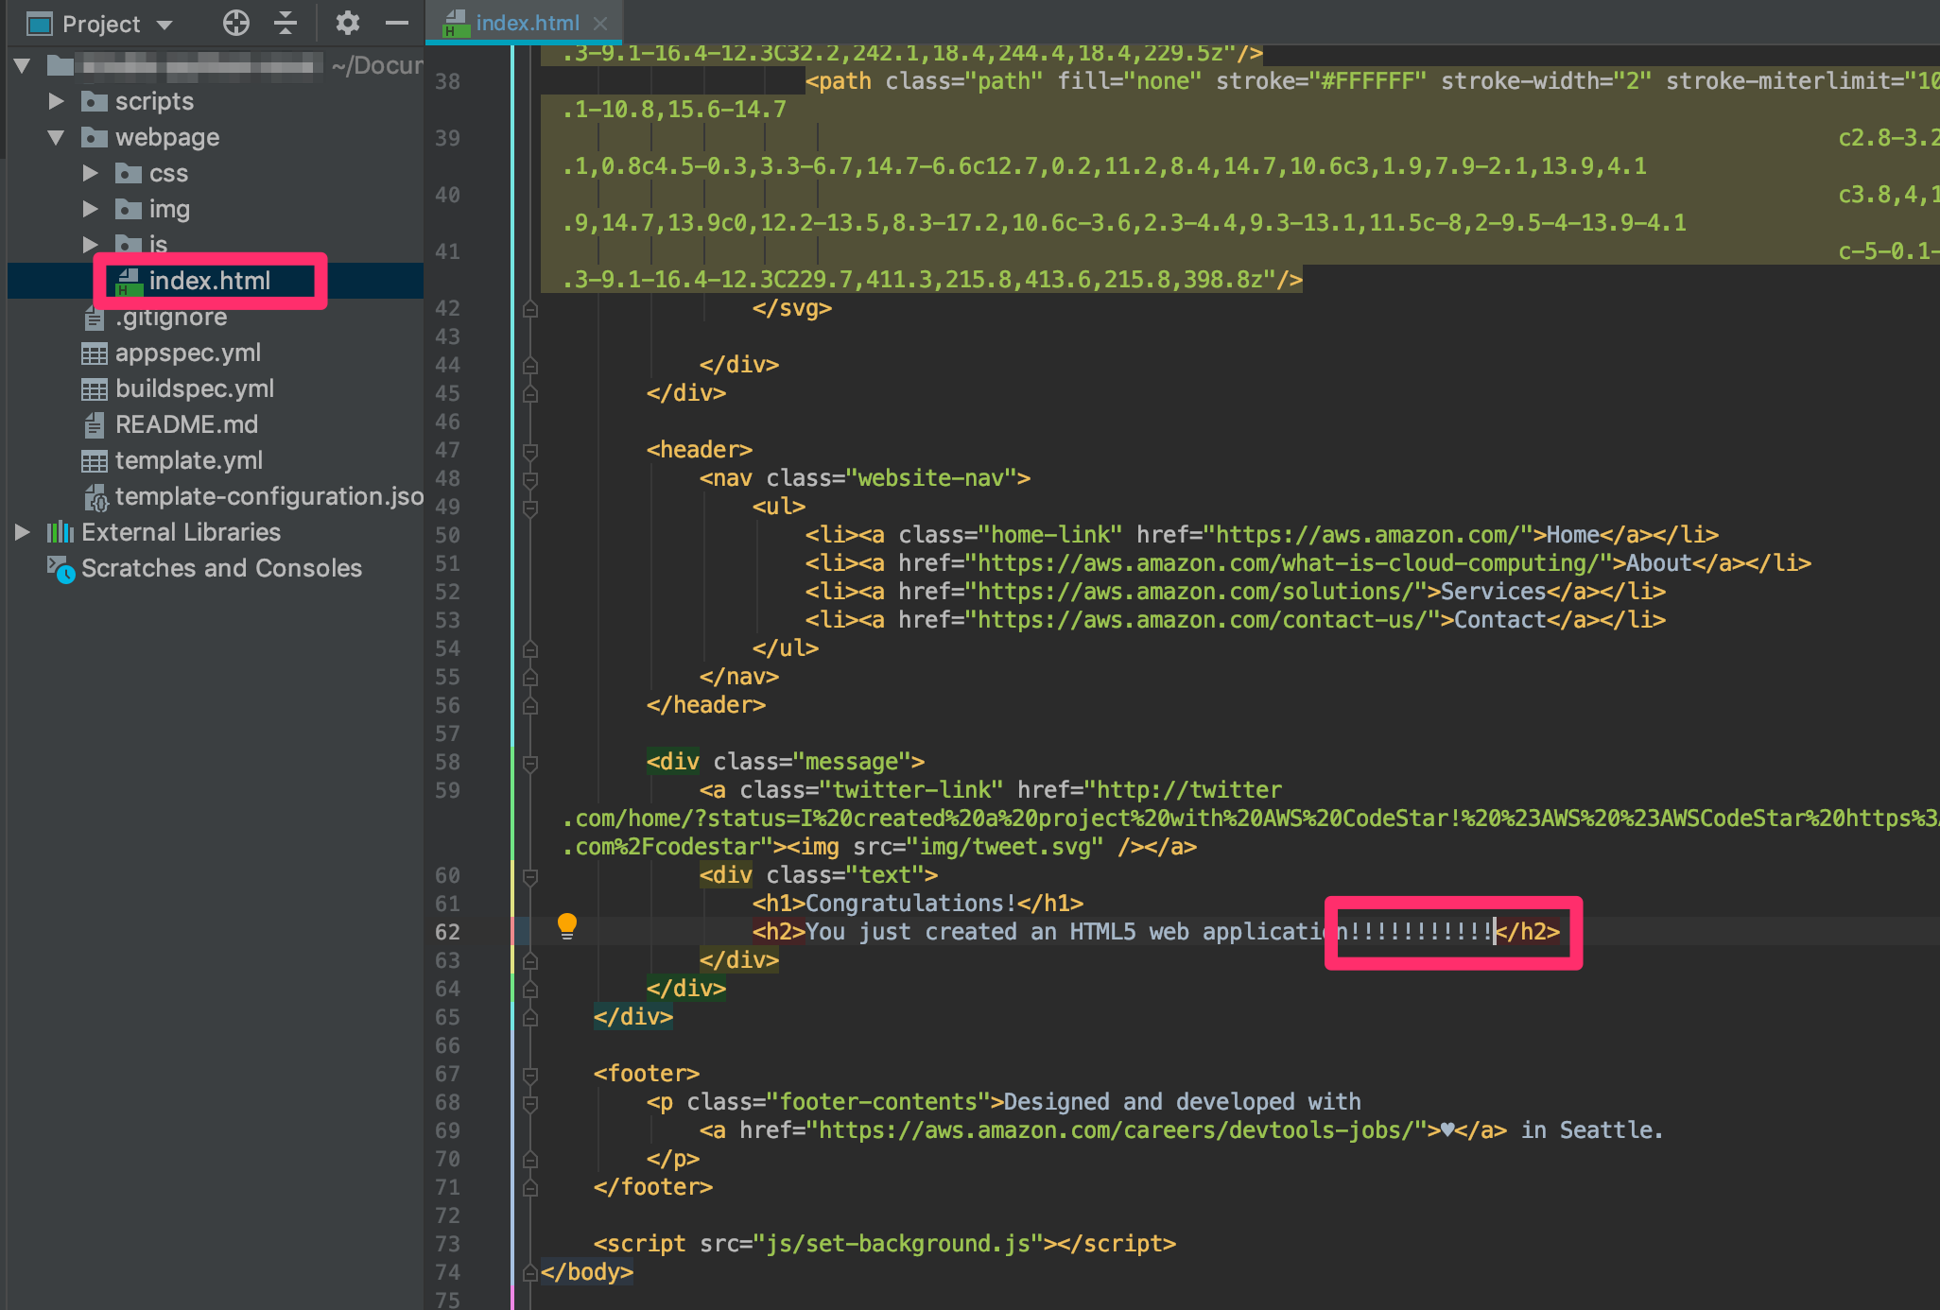Click the scripts folder icon

click(x=95, y=101)
